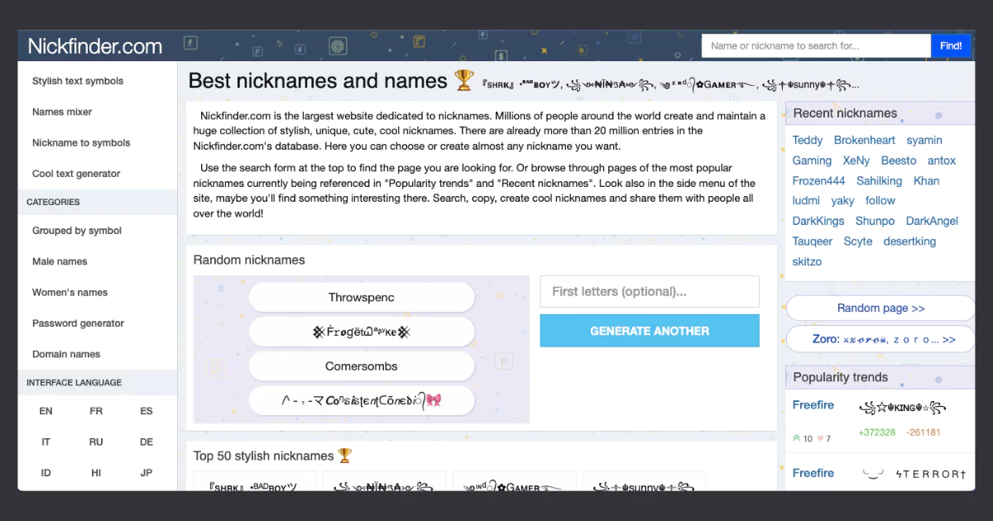The image size is (993, 521).
Task: Open the sunny card in Top 50
Action: (644, 481)
